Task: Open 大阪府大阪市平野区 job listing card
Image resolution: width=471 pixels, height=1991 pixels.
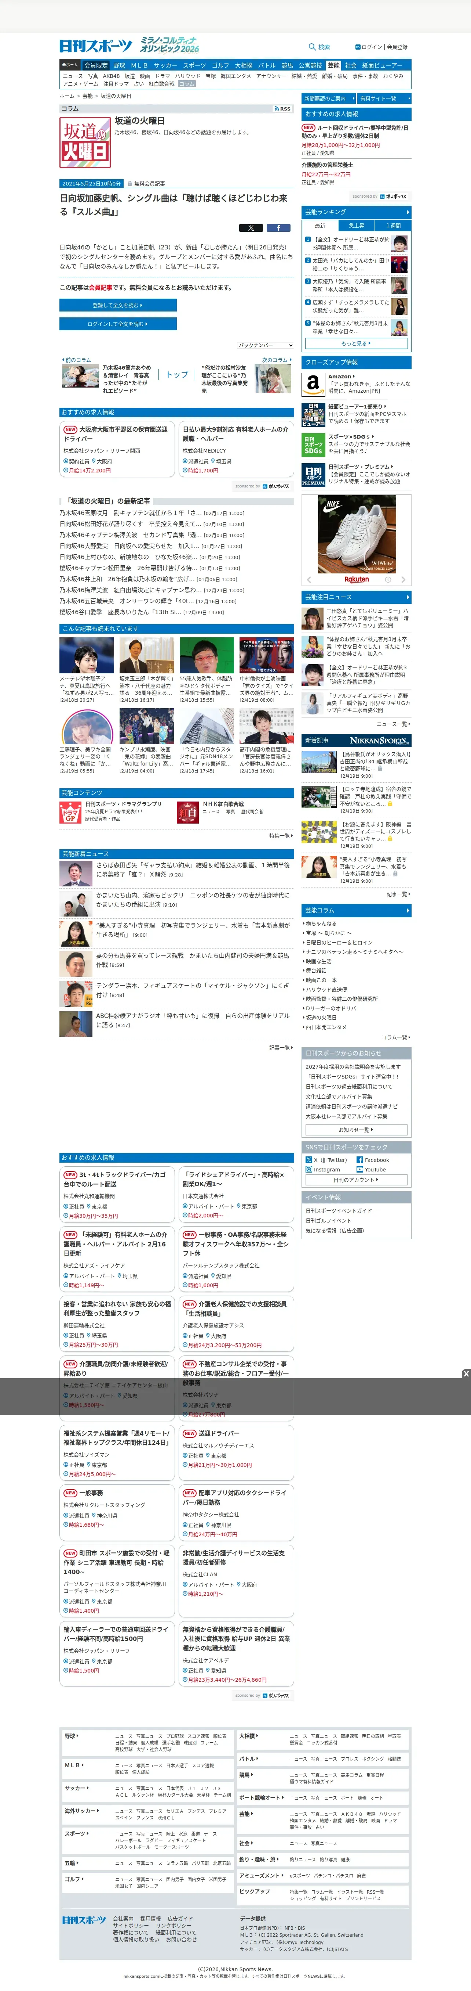Action: (117, 448)
